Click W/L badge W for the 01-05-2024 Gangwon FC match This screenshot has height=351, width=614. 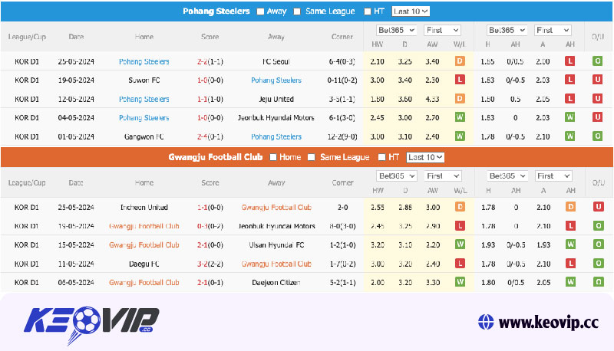460,136
